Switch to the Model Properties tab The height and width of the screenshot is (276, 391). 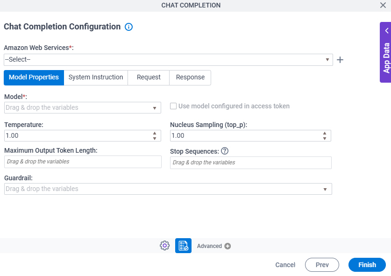point(34,78)
